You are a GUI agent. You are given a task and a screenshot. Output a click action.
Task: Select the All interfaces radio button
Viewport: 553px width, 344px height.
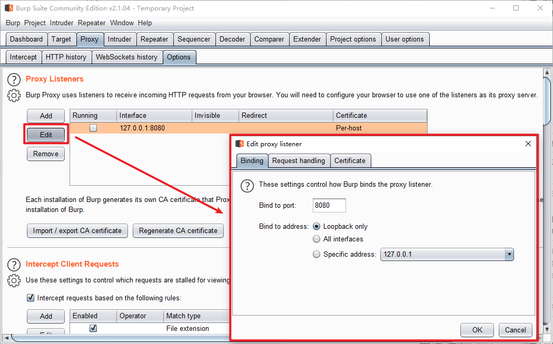click(x=317, y=239)
